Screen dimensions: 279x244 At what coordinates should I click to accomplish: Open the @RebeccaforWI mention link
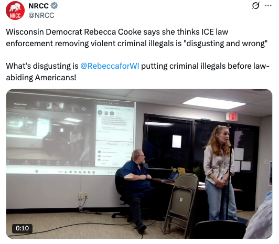[110, 66]
